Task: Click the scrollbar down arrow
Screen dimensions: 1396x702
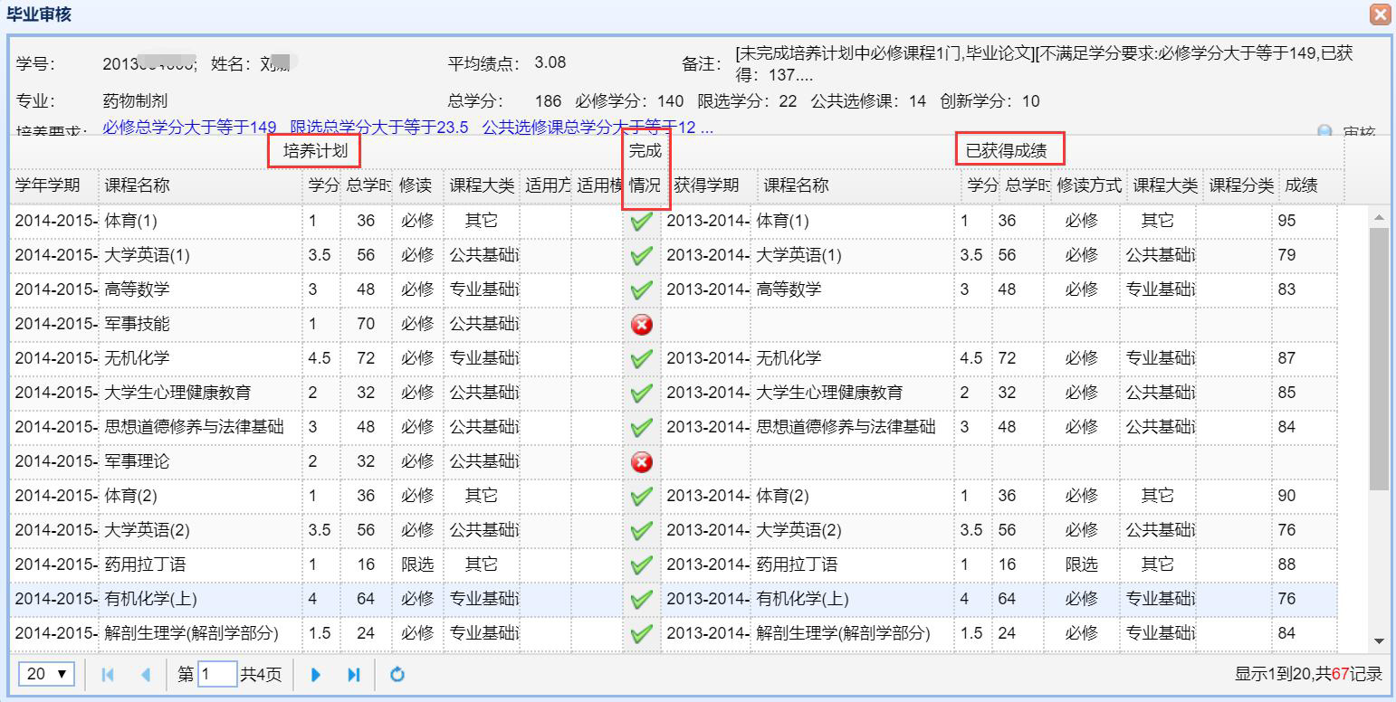Action: (1379, 641)
